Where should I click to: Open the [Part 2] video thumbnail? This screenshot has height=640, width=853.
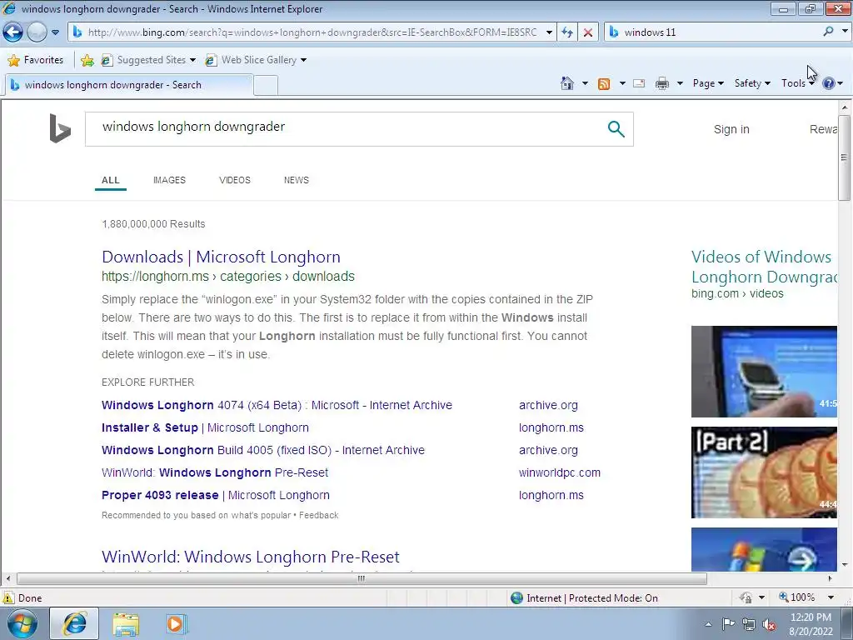coord(764,472)
